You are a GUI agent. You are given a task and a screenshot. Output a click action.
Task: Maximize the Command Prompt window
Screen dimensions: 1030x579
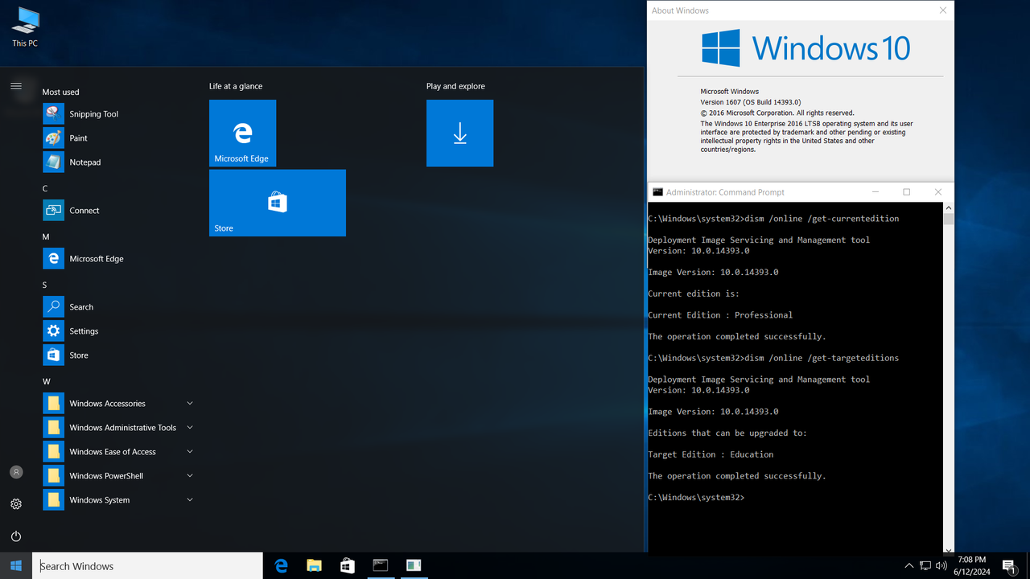point(907,192)
